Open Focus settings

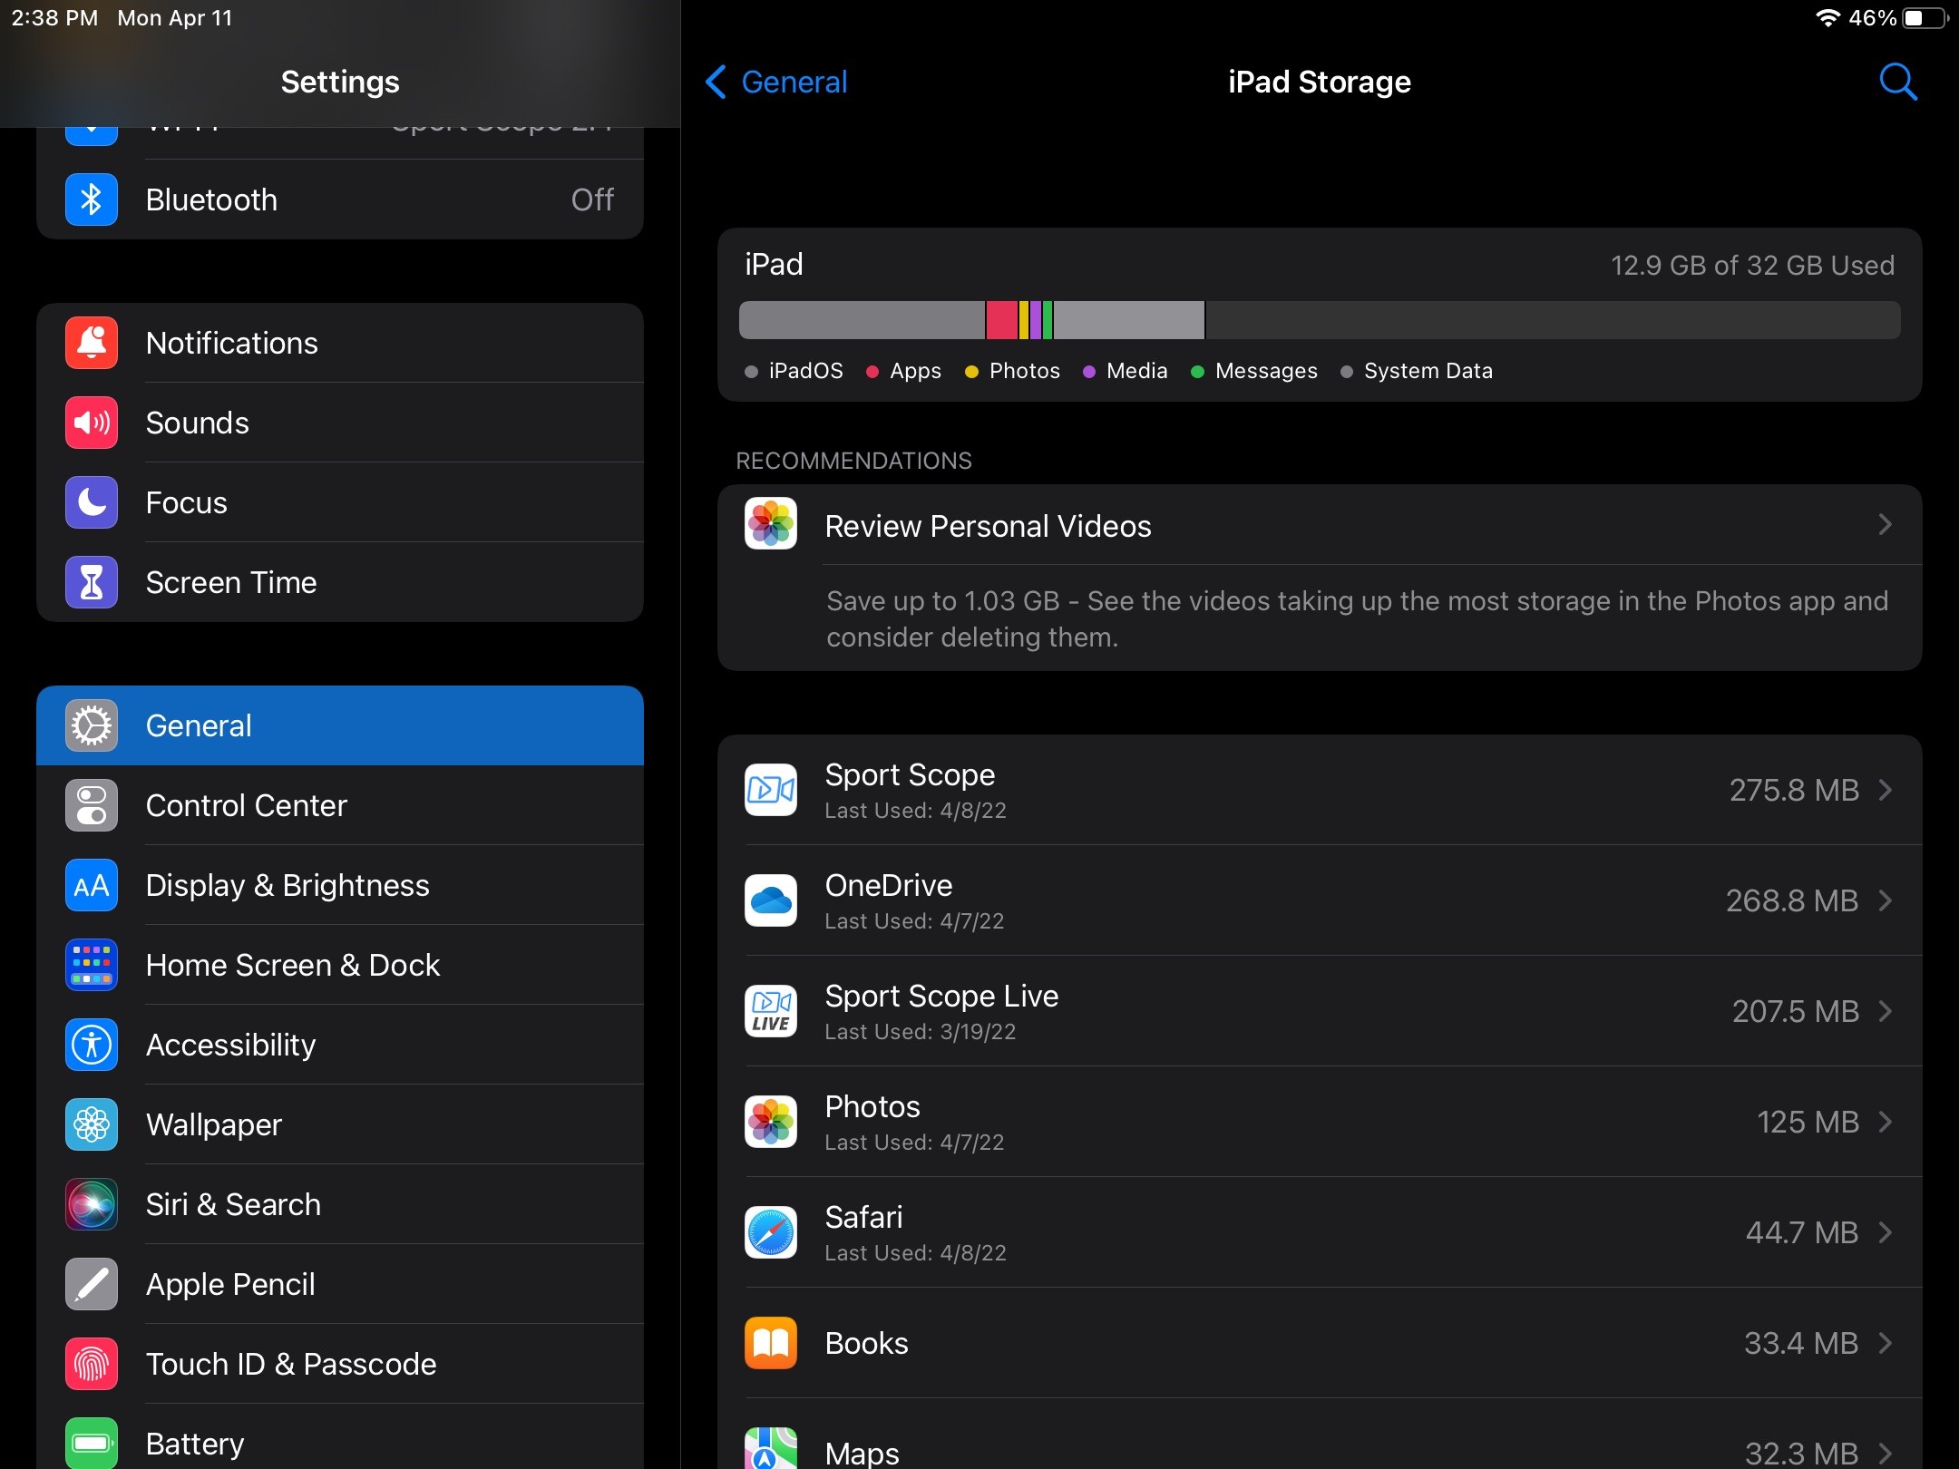tap(340, 502)
